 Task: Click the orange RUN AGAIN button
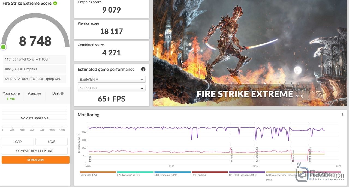tap(35, 160)
